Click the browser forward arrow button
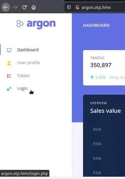Viewport: 125px width, 179px height. (x=15, y=7)
